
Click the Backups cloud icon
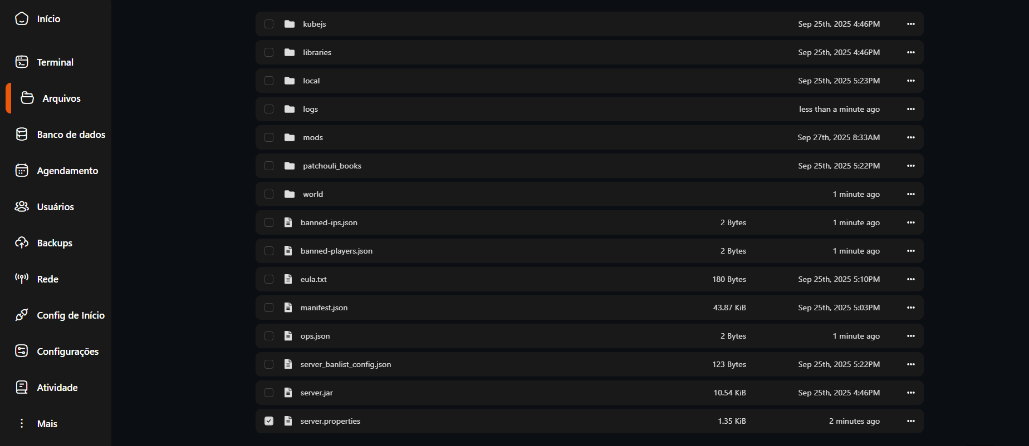click(x=22, y=242)
